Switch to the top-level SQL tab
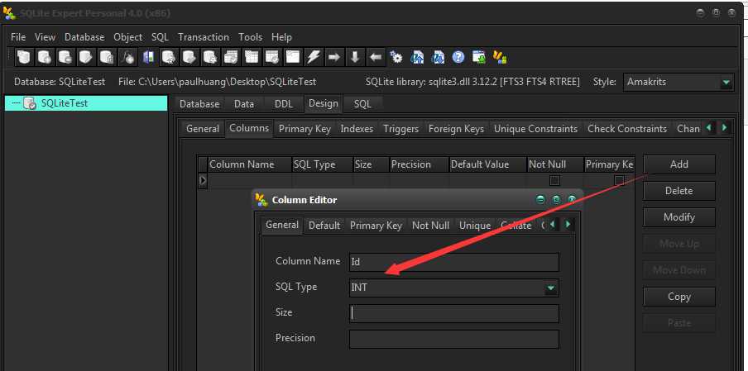 click(362, 104)
